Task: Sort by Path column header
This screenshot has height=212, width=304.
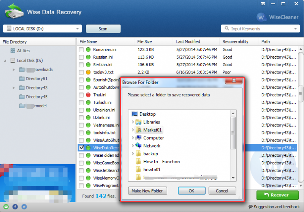Action: 277,41
